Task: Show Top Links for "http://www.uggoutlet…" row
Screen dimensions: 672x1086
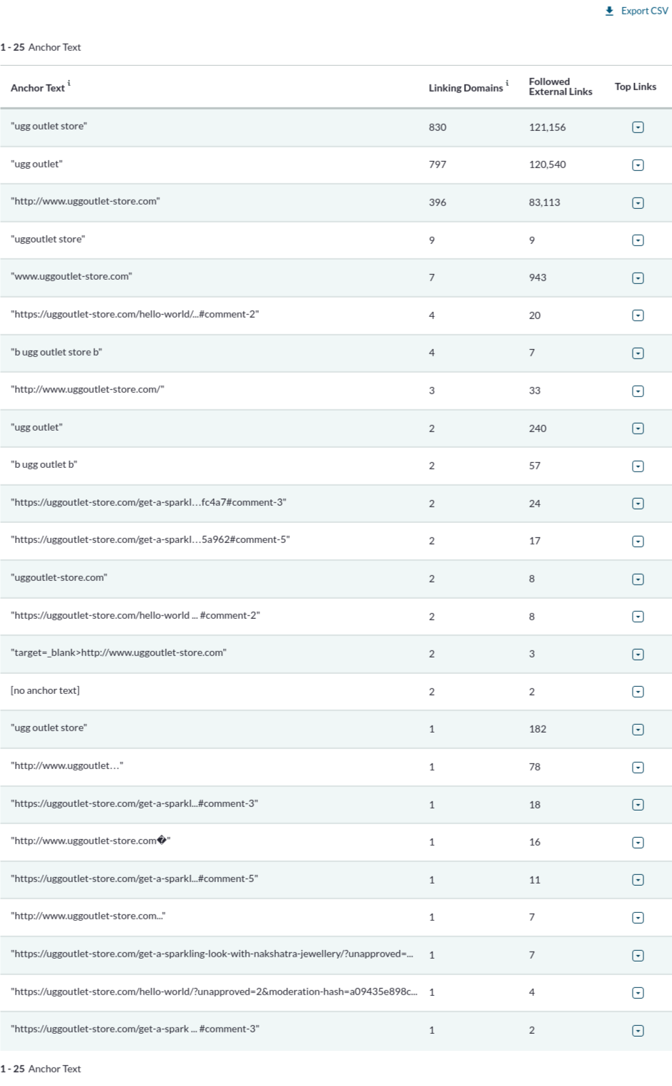Action: [x=638, y=767]
